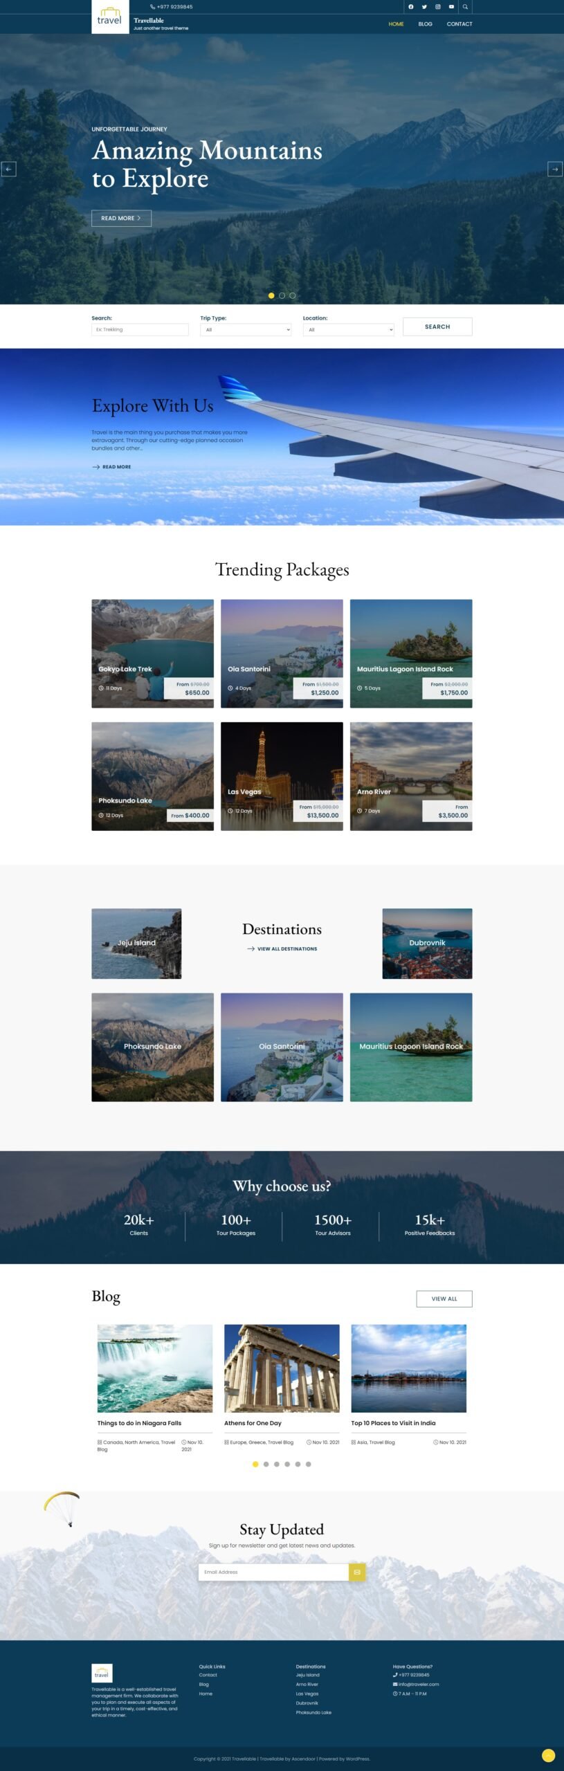
Task: Click the yellow newsletter envelope submit button
Action: [357, 1572]
